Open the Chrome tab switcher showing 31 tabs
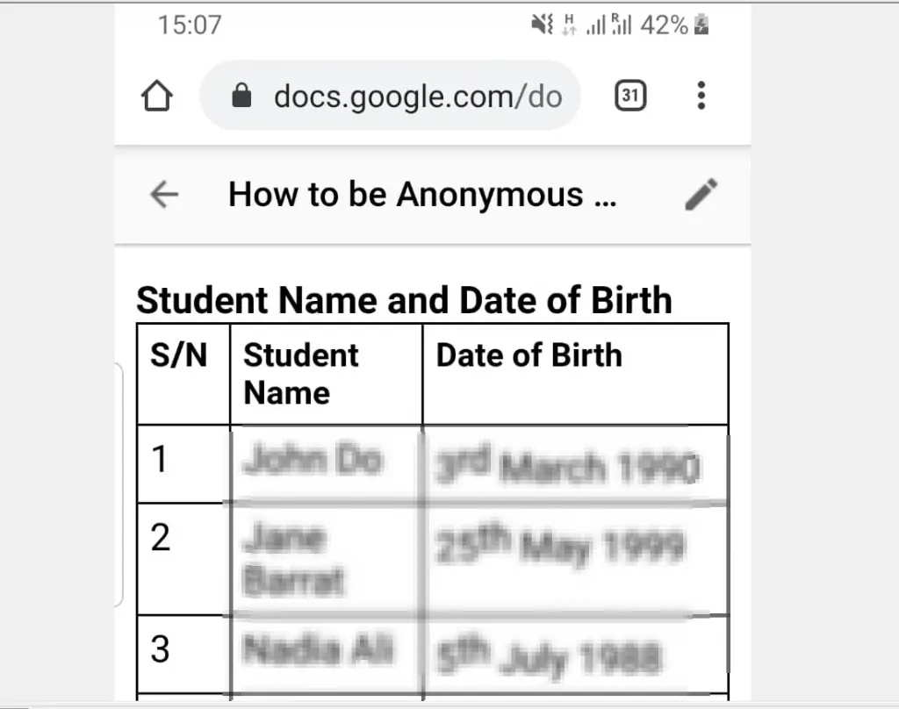 coord(629,96)
